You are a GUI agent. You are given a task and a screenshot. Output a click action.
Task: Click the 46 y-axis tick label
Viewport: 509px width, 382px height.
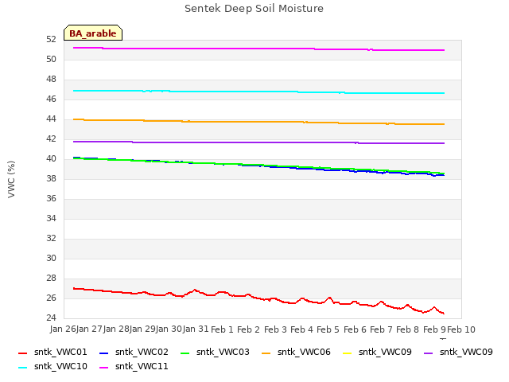tap(51, 99)
